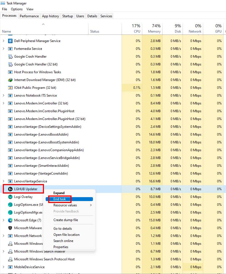Image resolution: width=226 pixels, height=274 pixels.
Task: Click the Microsoft Windows Search Protocol Host icon
Action: (10, 259)
